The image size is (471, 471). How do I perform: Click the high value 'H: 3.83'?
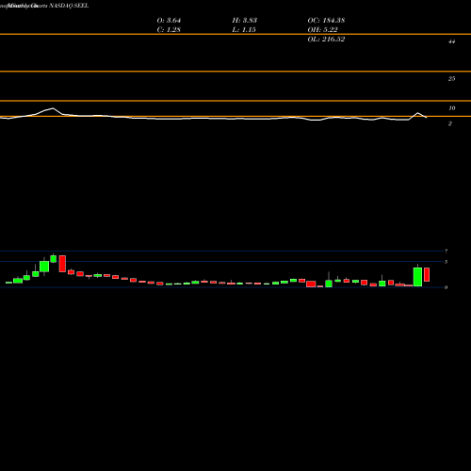click(x=245, y=20)
